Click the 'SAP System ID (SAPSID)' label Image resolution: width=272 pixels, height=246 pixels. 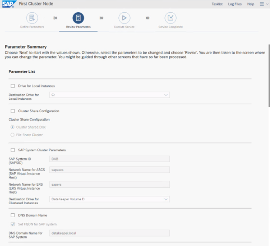click(x=20, y=161)
